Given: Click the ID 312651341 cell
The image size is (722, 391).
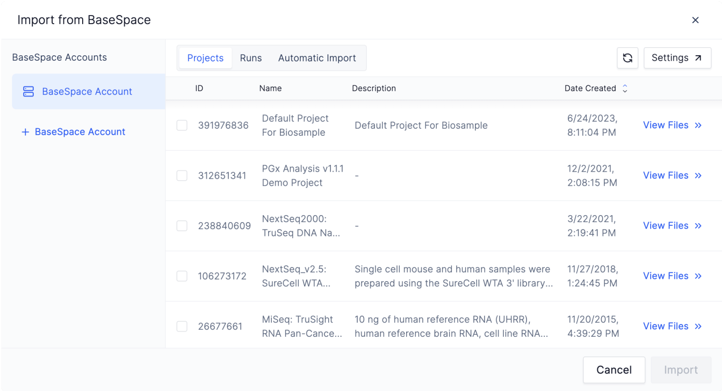Looking at the screenshot, I should [222, 175].
